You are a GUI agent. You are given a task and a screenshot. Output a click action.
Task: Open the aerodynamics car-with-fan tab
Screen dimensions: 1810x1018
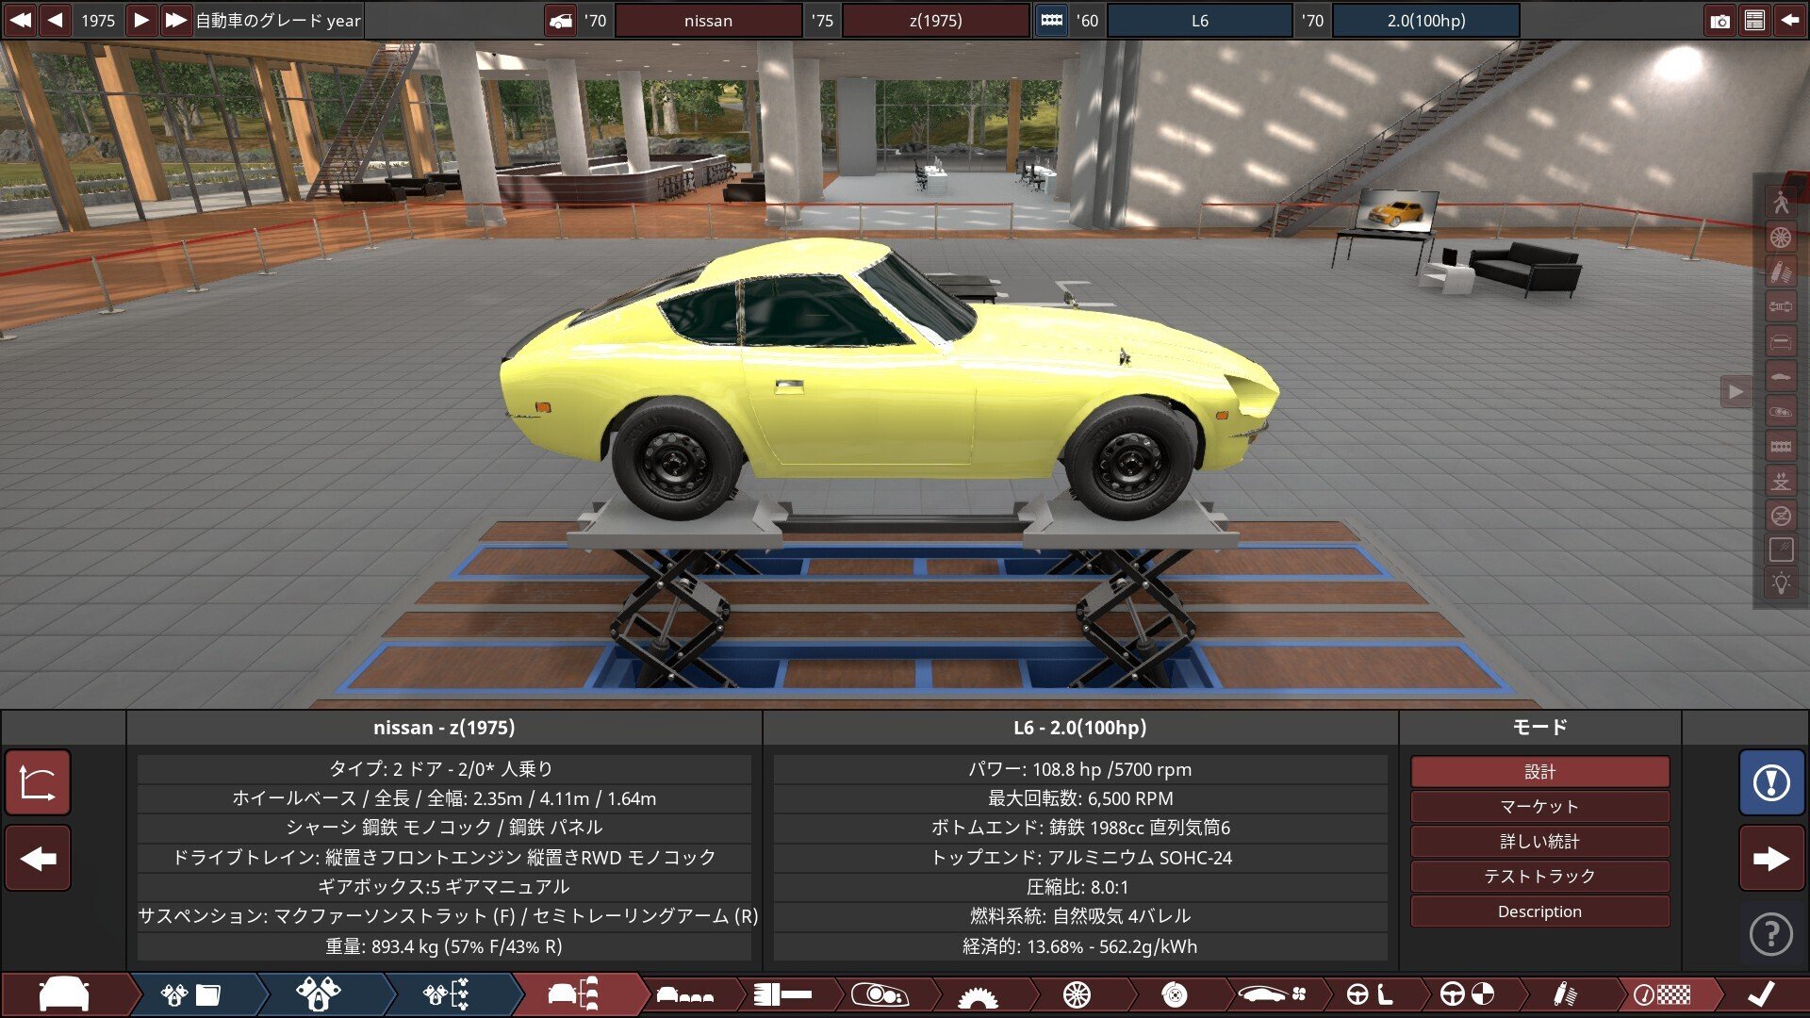pos(1273,994)
